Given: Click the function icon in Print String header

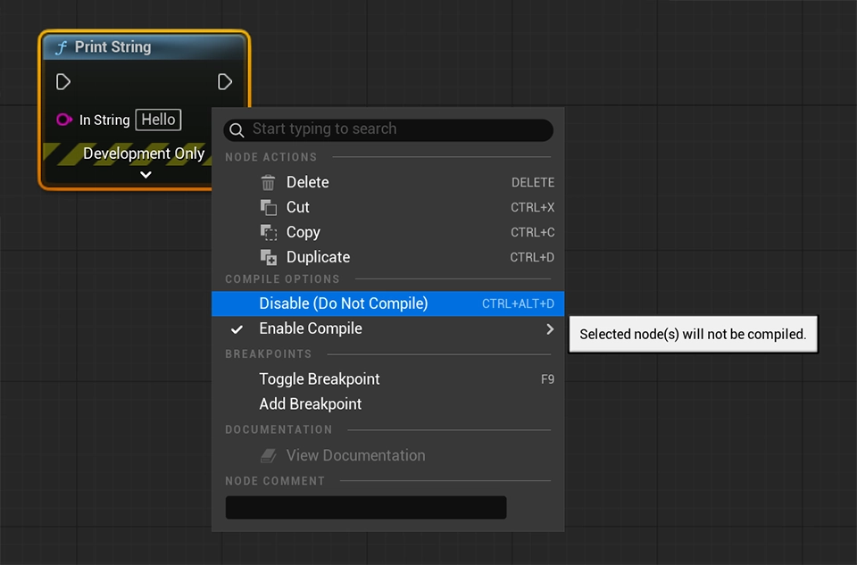Looking at the screenshot, I should click(62, 47).
